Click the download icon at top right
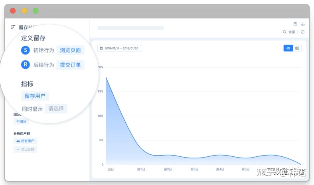The width and height of the screenshot is (314, 185). coord(303,24)
